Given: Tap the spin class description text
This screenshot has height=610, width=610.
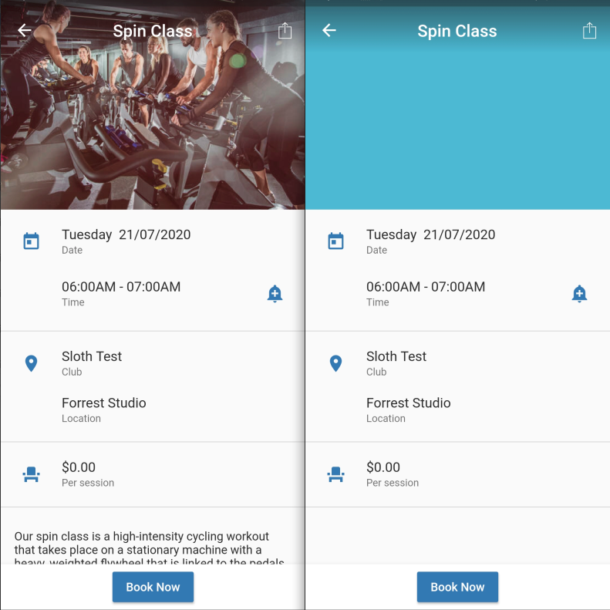Looking at the screenshot, I should [150, 548].
